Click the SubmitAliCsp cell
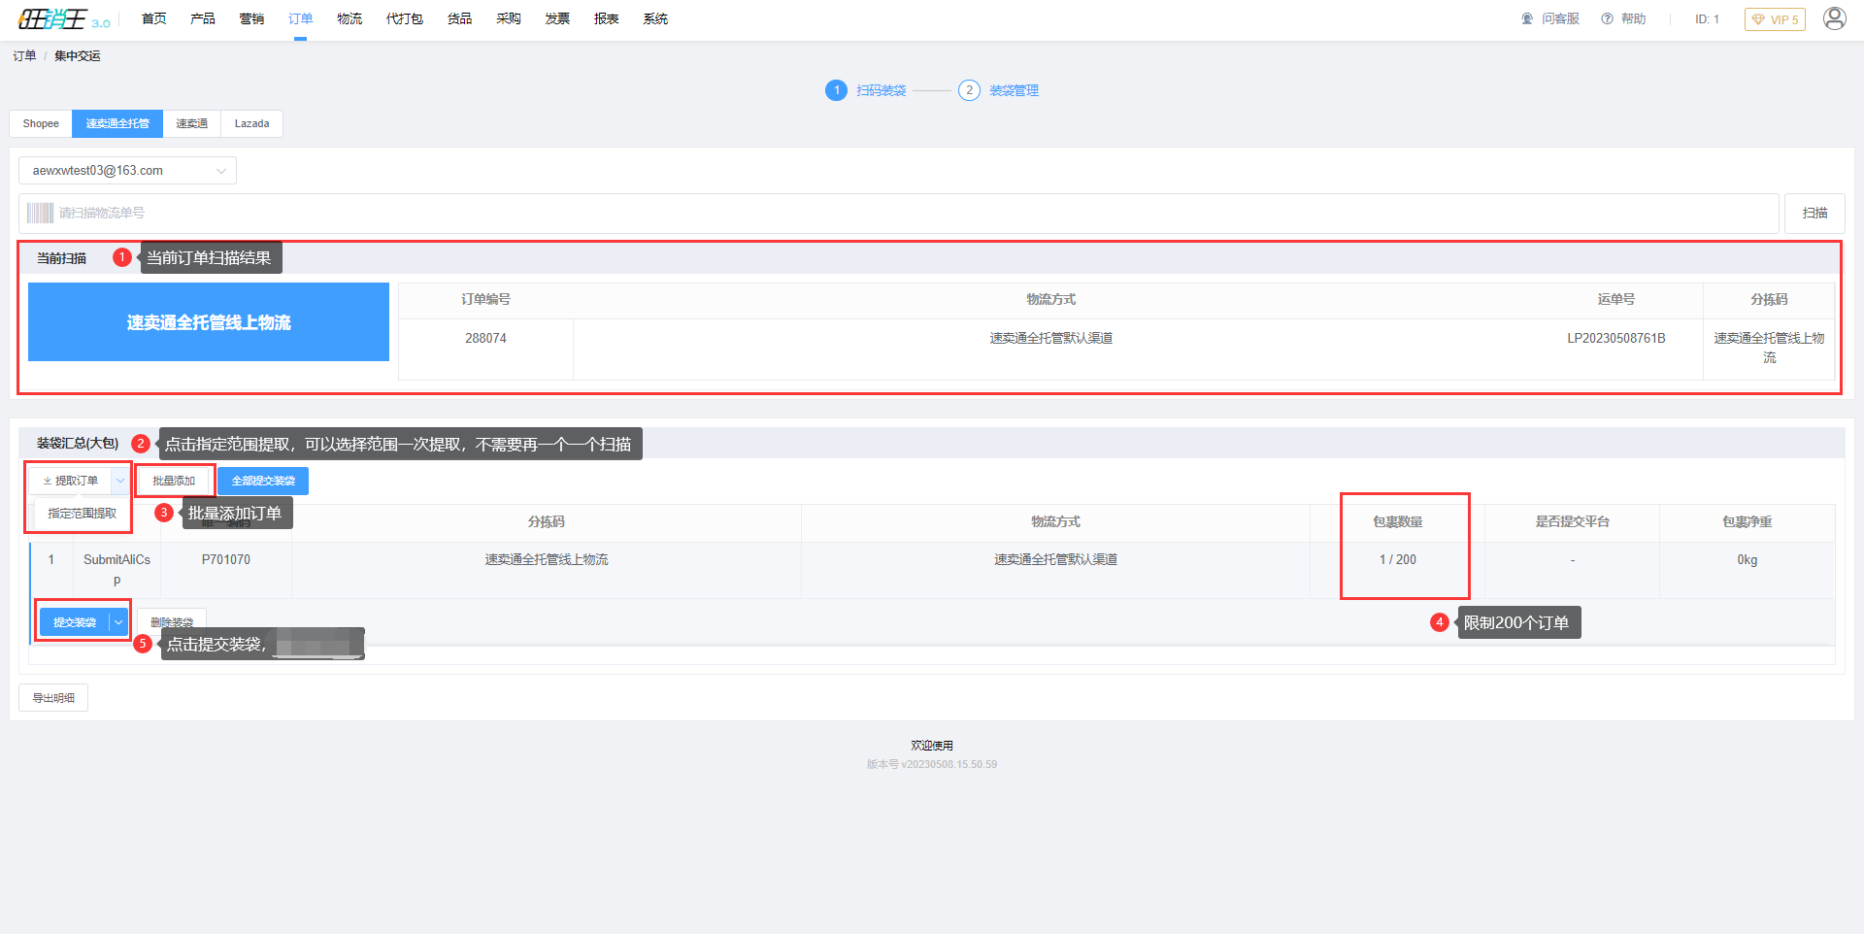This screenshot has width=1864, height=934. coord(116,570)
